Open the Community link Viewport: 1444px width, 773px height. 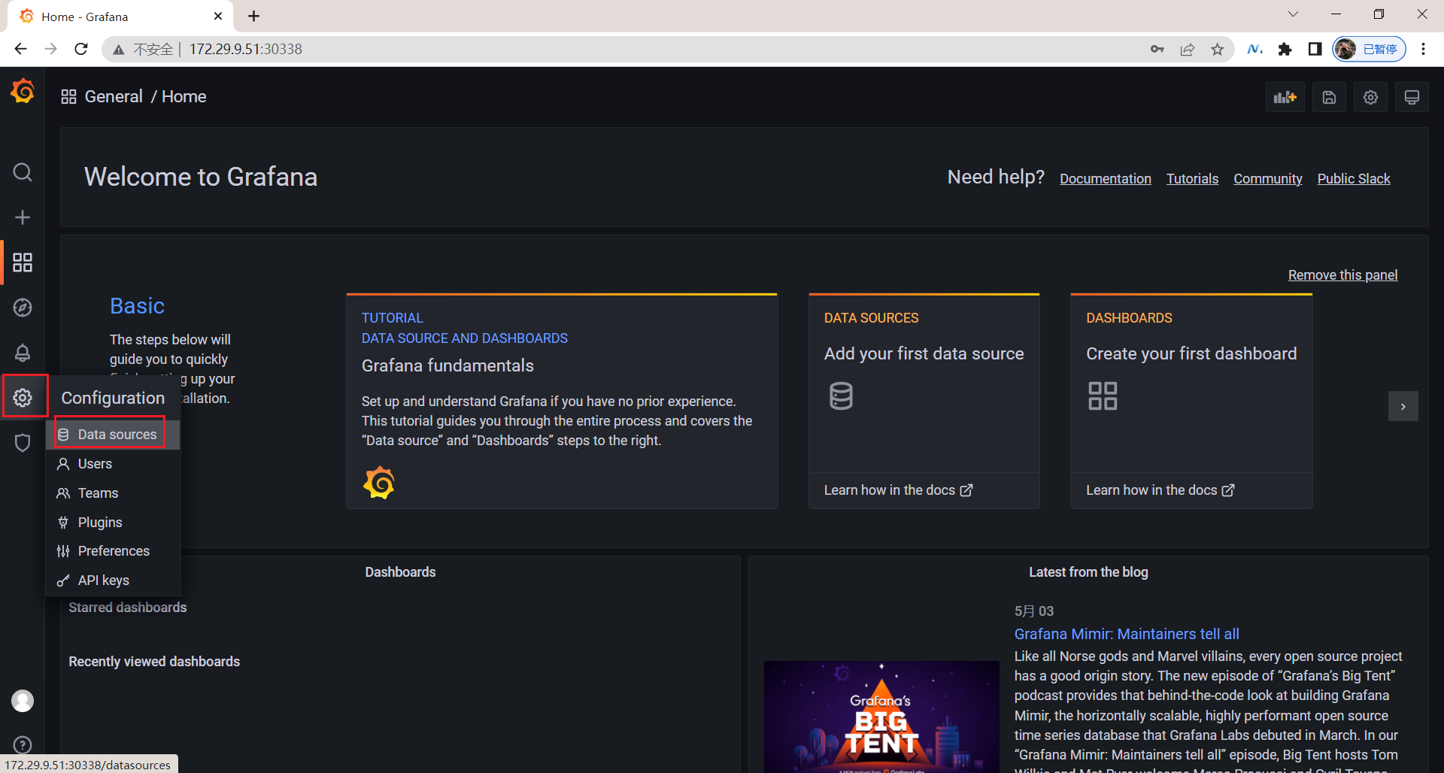(1268, 179)
